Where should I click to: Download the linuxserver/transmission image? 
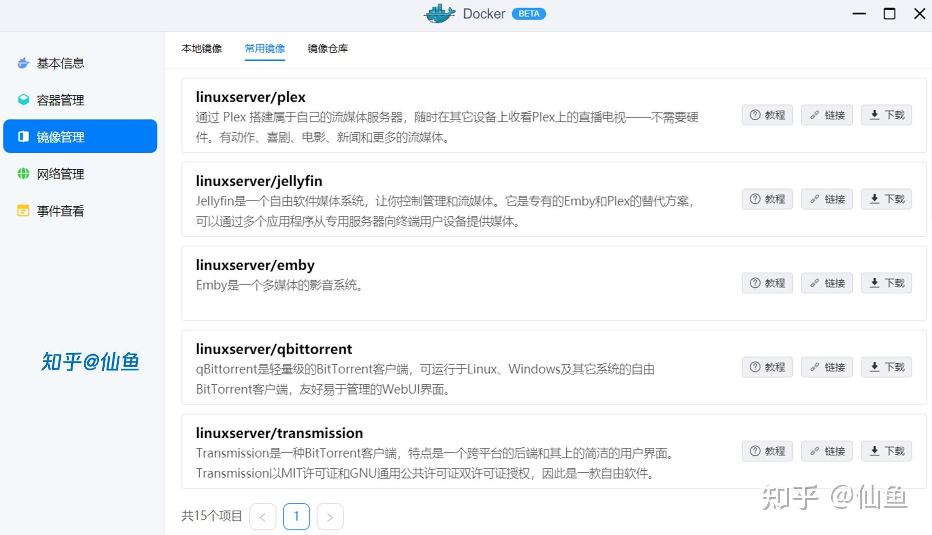[886, 451]
